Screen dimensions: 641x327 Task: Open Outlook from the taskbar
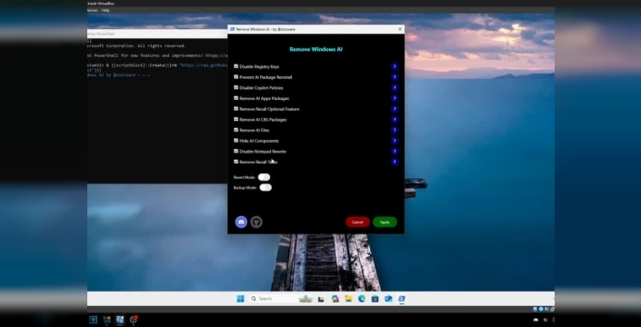pos(388,299)
